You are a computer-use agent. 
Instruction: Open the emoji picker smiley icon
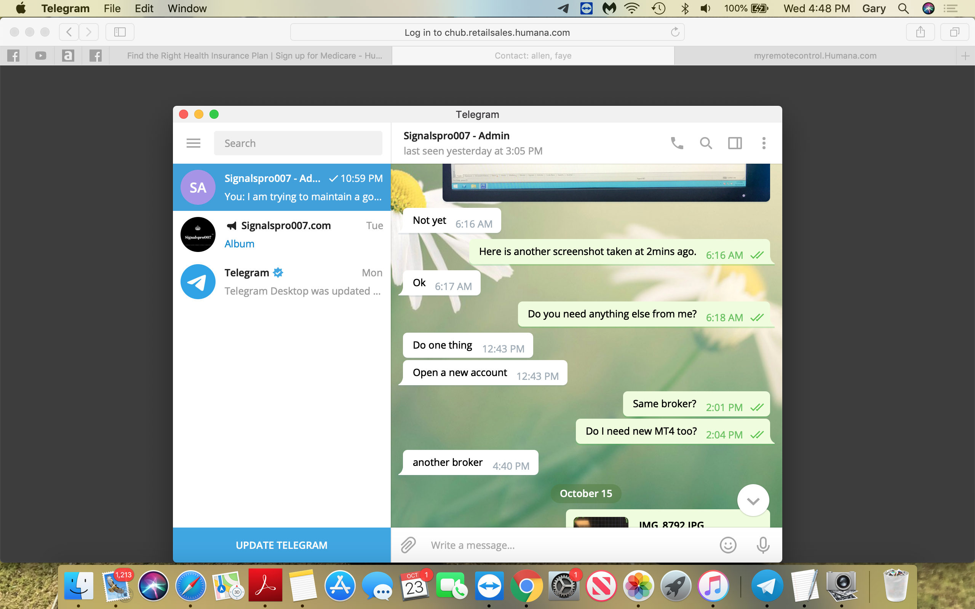coord(728,545)
